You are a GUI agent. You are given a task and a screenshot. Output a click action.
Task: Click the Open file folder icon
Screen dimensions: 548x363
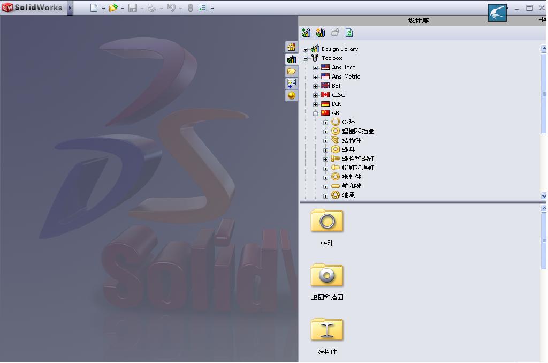click(x=113, y=7)
